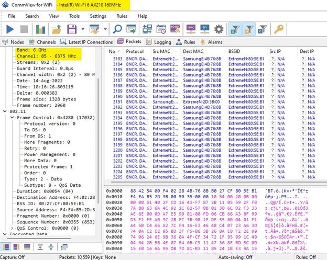Image resolution: width=327 pixels, height=260 pixels.
Task: Open the scheduler calendar clock icon
Action: [161, 29]
